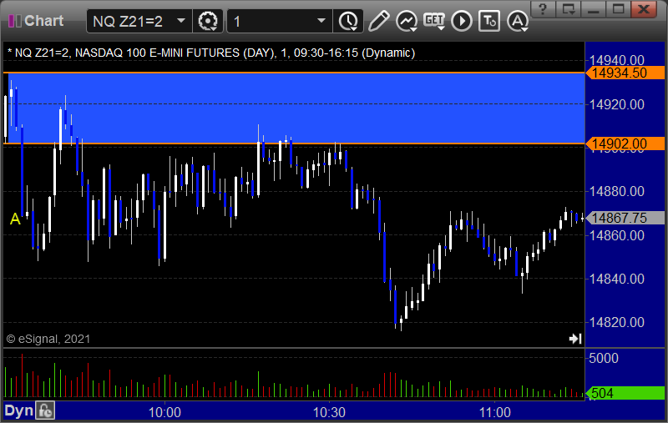Click the 14880.00 price axis label
Viewport: 668px width, 423px height.
[616, 191]
